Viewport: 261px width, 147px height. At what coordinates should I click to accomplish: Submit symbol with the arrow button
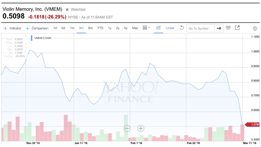pyautogui.click(x=219, y=28)
